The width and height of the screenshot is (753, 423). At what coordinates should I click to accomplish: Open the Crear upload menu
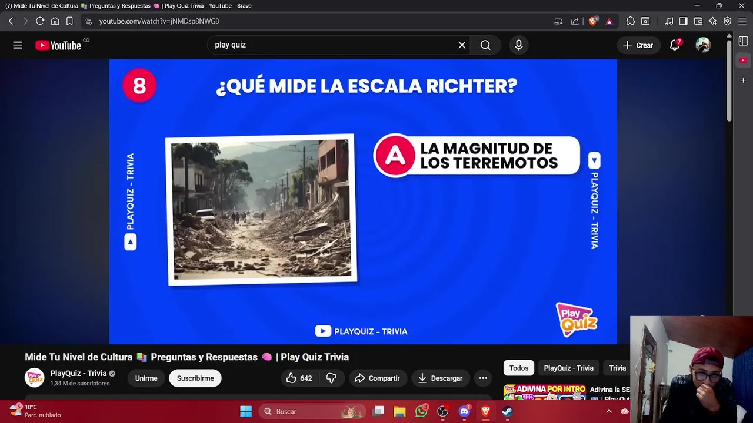[x=638, y=45]
